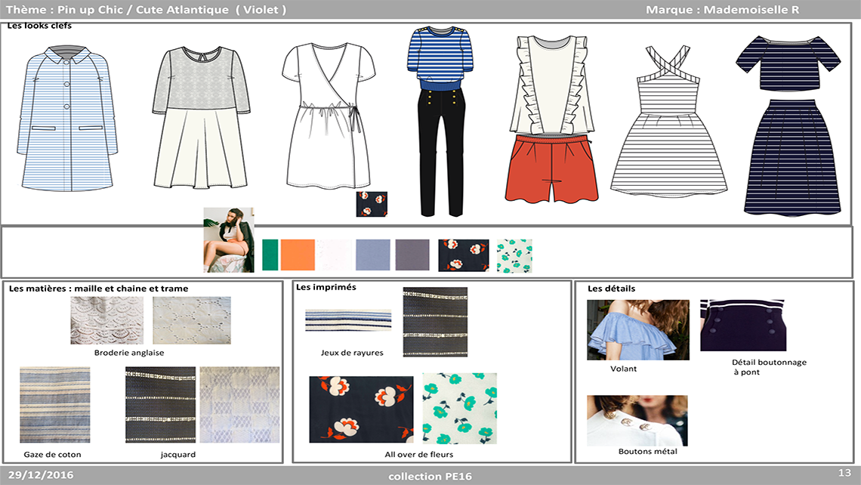Viewport: 861px width, 485px height.
Task: Select the grey lace top dress sketch
Action: point(201,118)
